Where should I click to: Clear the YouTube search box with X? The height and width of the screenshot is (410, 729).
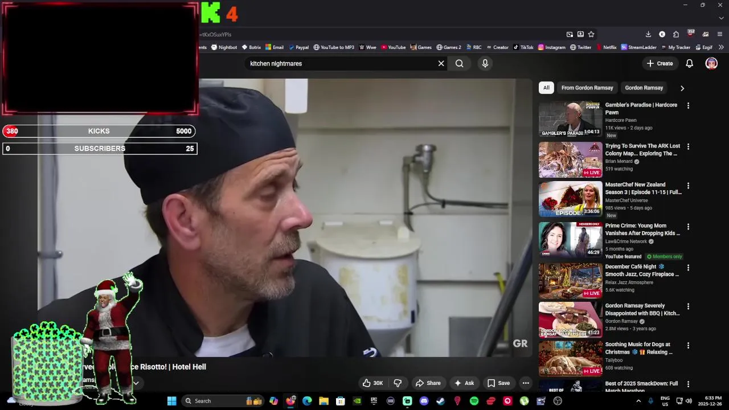click(441, 64)
